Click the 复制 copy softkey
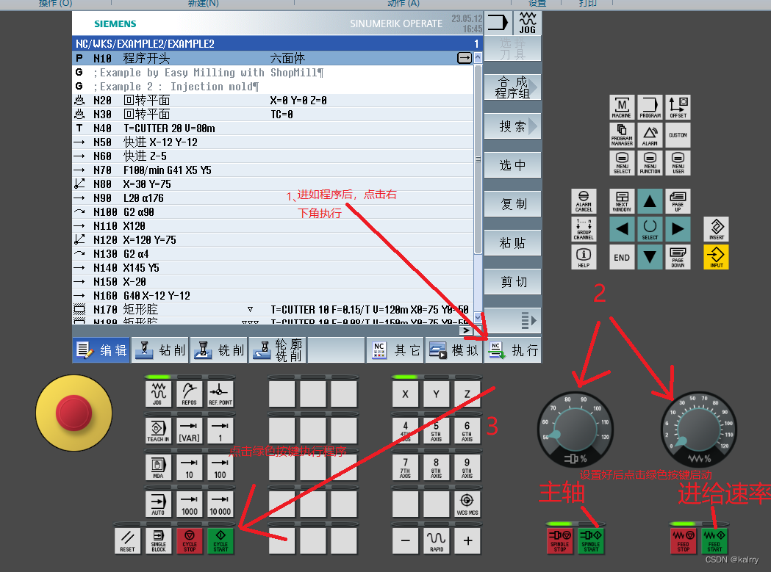 tap(512, 204)
